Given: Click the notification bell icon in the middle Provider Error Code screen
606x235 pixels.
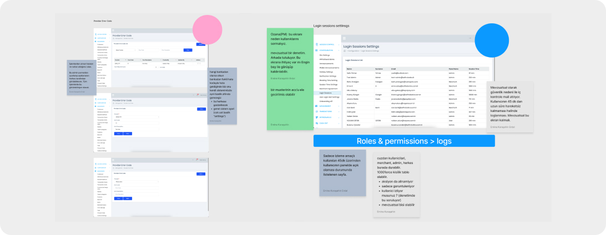Looking at the screenshot, I should point(198,95).
